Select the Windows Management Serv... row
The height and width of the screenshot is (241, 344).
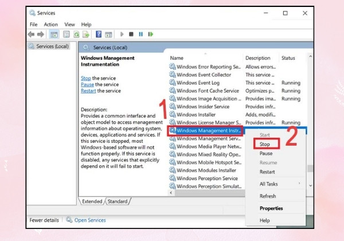pyautogui.click(x=206, y=138)
